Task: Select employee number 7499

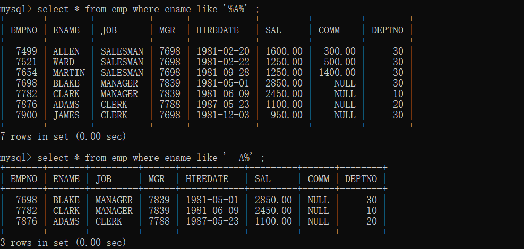Action: click(27, 51)
